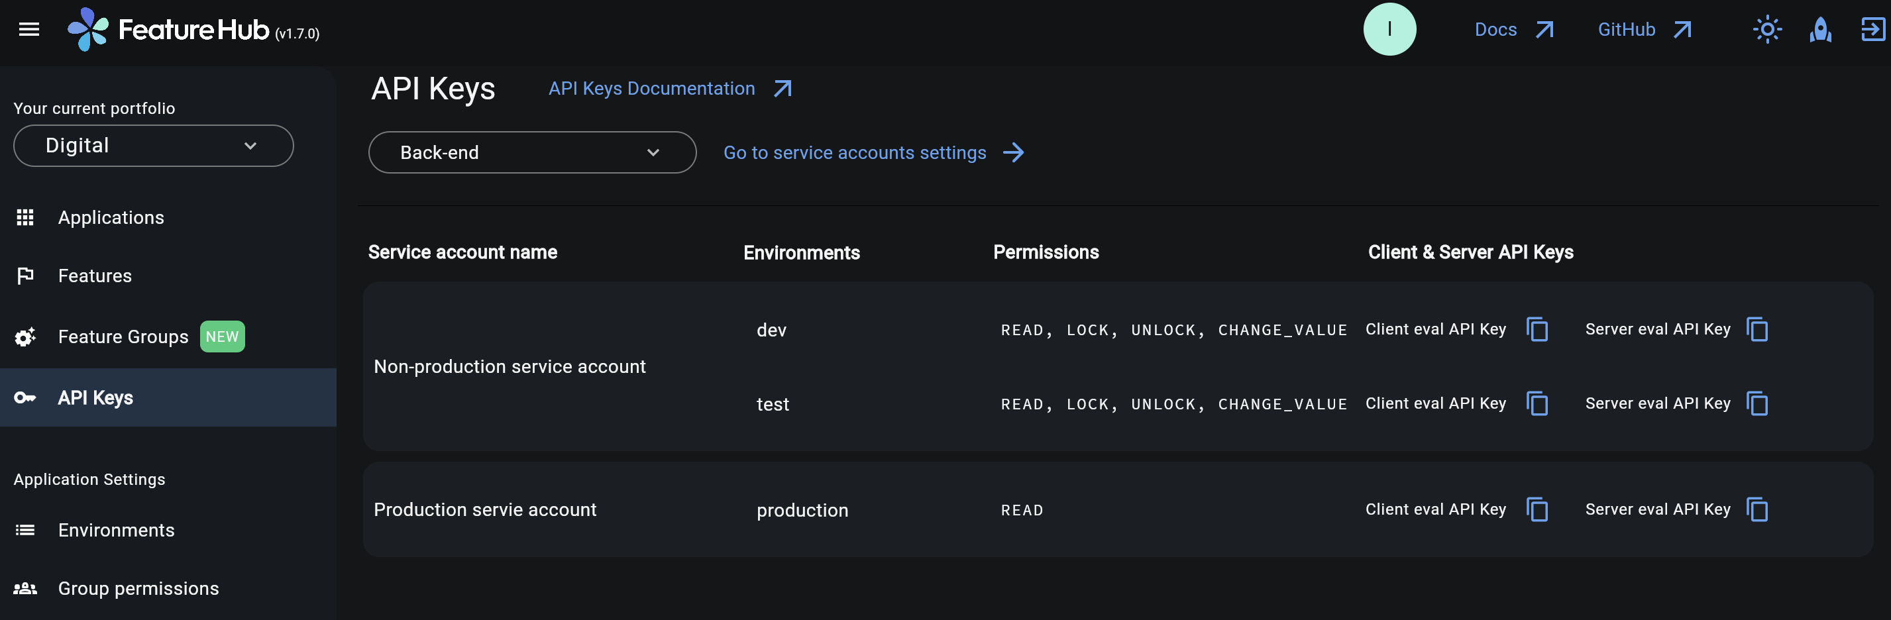Open the API Keys Documentation link
1891x620 pixels.
(x=651, y=88)
